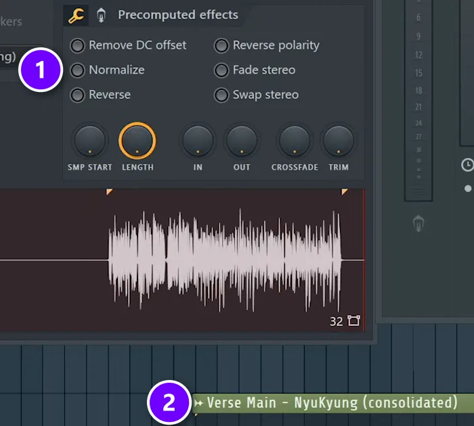Select the Verse Main NyuKyung consolidated clip

[x=333, y=403]
